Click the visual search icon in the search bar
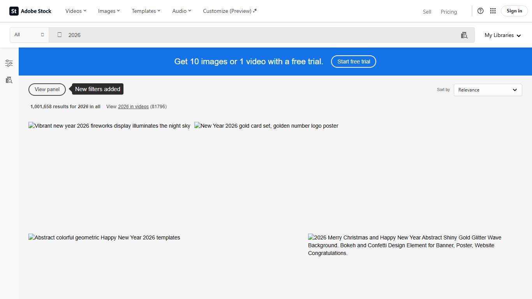Viewport: 532px width, 299px height. pyautogui.click(x=464, y=35)
